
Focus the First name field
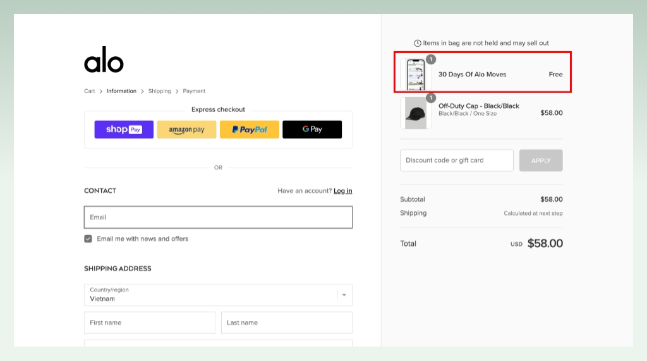coord(150,322)
